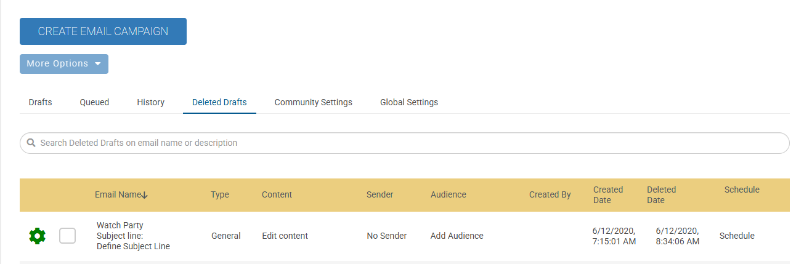Click the Define Subject Line text
The height and width of the screenshot is (264, 804).
tap(133, 246)
